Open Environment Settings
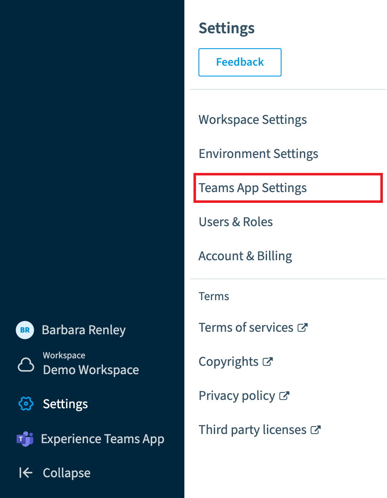This screenshot has height=498, width=387. pyautogui.click(x=258, y=154)
